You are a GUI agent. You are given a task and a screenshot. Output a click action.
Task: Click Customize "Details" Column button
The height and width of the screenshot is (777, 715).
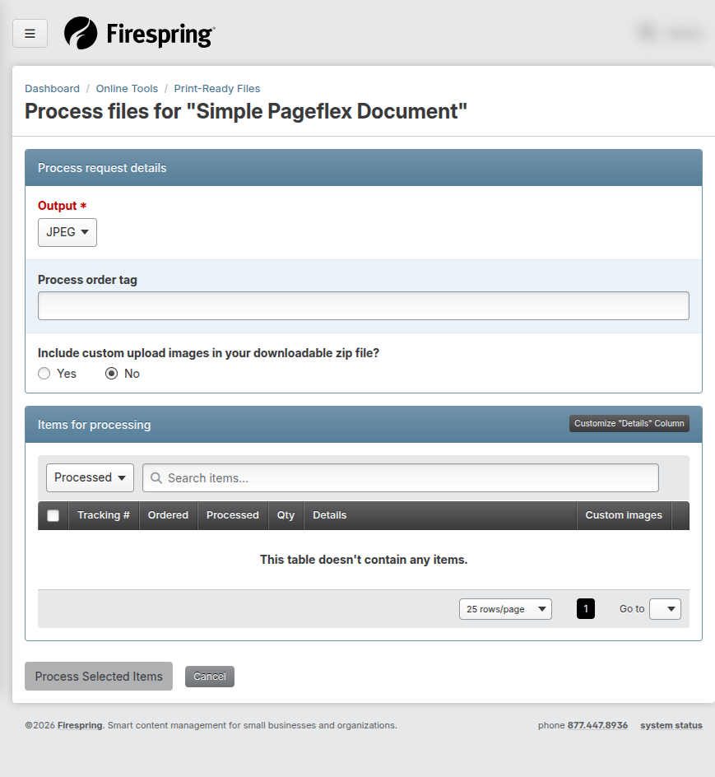click(x=629, y=424)
